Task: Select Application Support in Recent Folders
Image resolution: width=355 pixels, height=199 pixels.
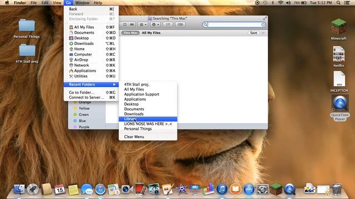Action: 148,95
